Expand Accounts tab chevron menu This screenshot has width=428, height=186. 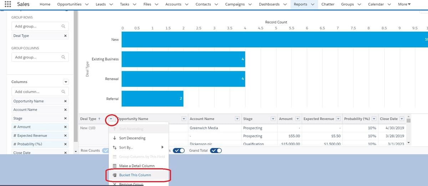click(187, 4)
